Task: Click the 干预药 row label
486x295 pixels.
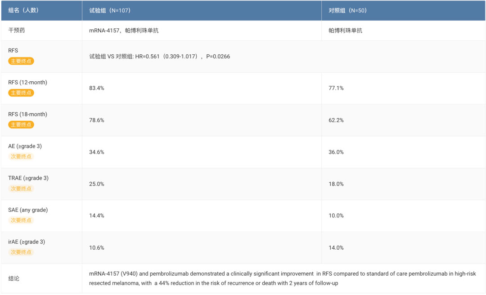Action: [x=16, y=31]
